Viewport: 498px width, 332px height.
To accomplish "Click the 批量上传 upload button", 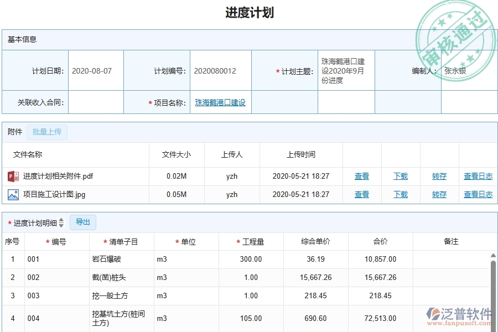I will 47,132.
